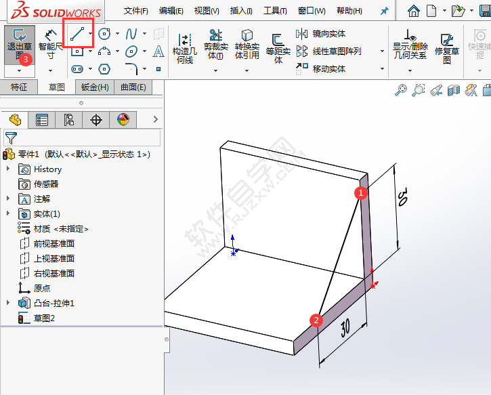Select the Point sketch tool

tap(158, 69)
